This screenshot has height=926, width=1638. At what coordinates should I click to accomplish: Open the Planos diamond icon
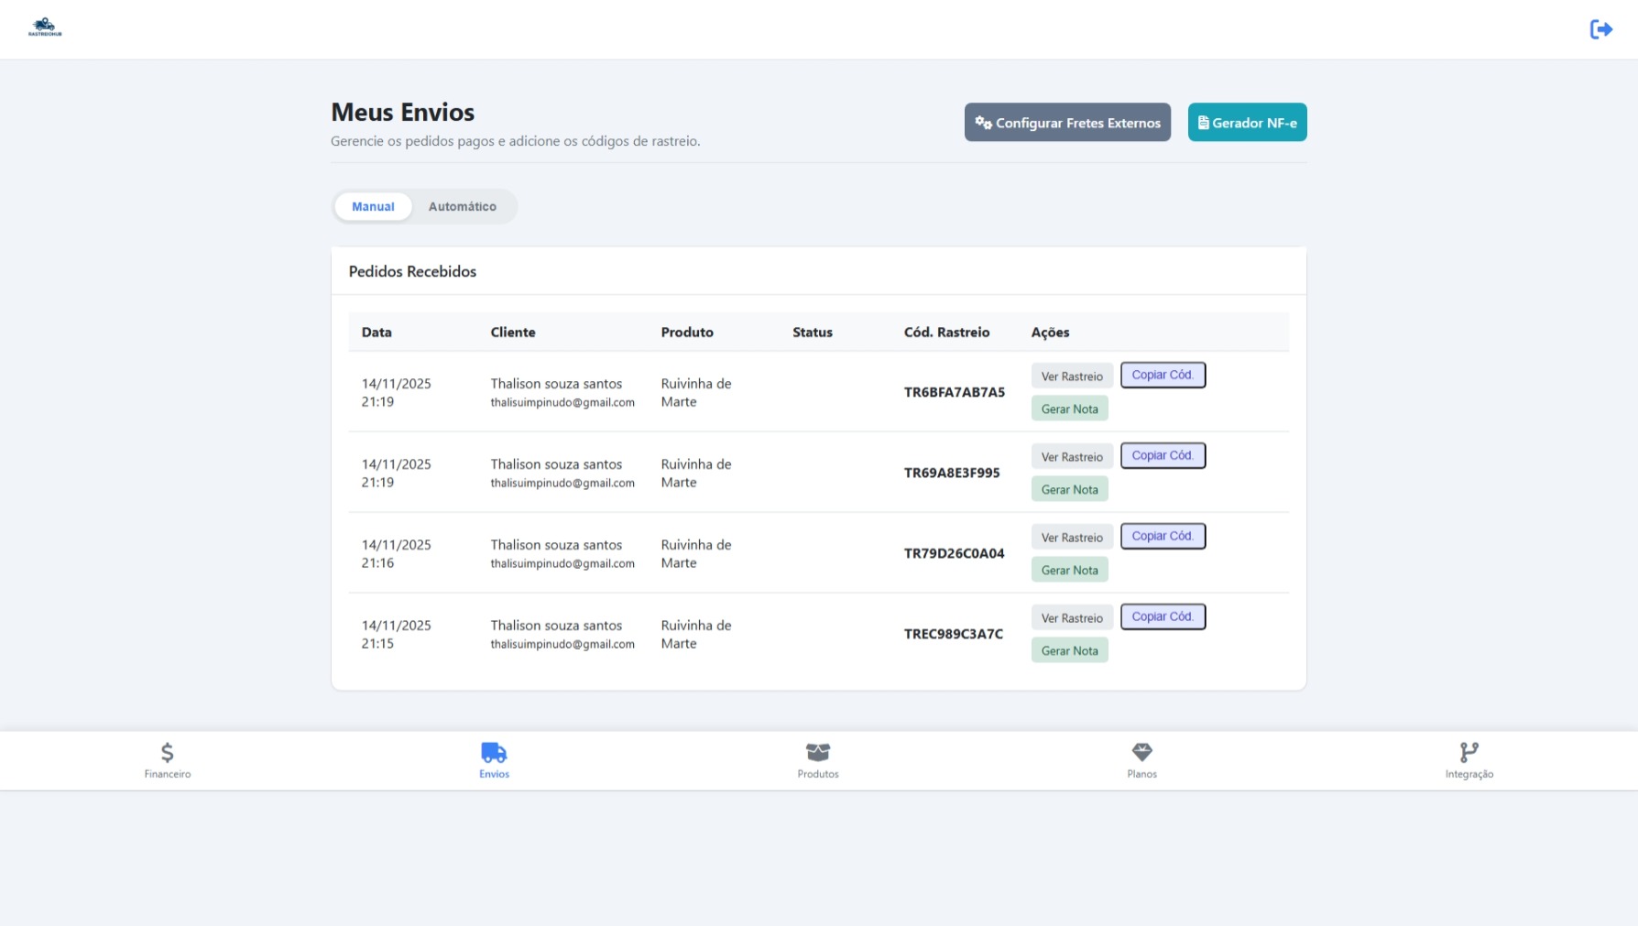[x=1141, y=752]
